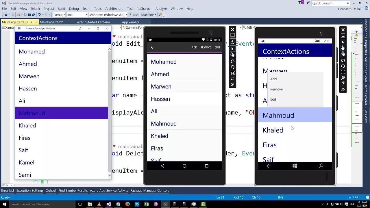Click Undo in Visual Studio toolbar
Screen dimensions: 370x208
tap(40, 15)
